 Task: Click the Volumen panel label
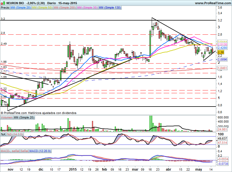pyautogui.click(x=6, y=118)
